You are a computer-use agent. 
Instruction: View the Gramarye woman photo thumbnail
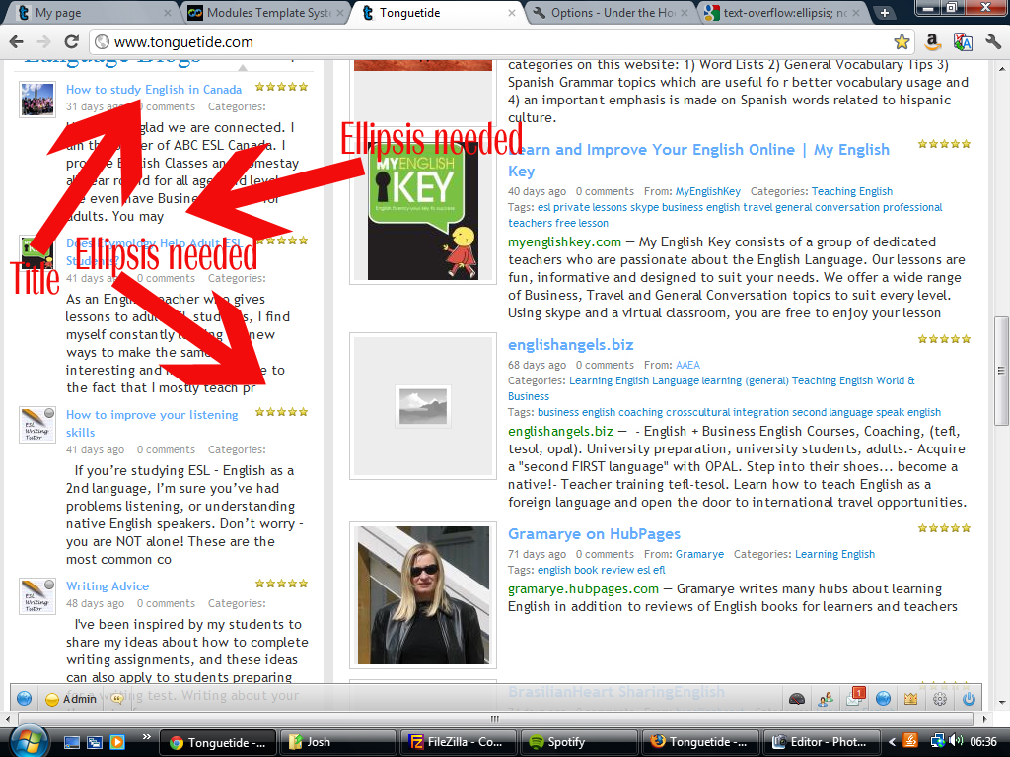point(423,595)
